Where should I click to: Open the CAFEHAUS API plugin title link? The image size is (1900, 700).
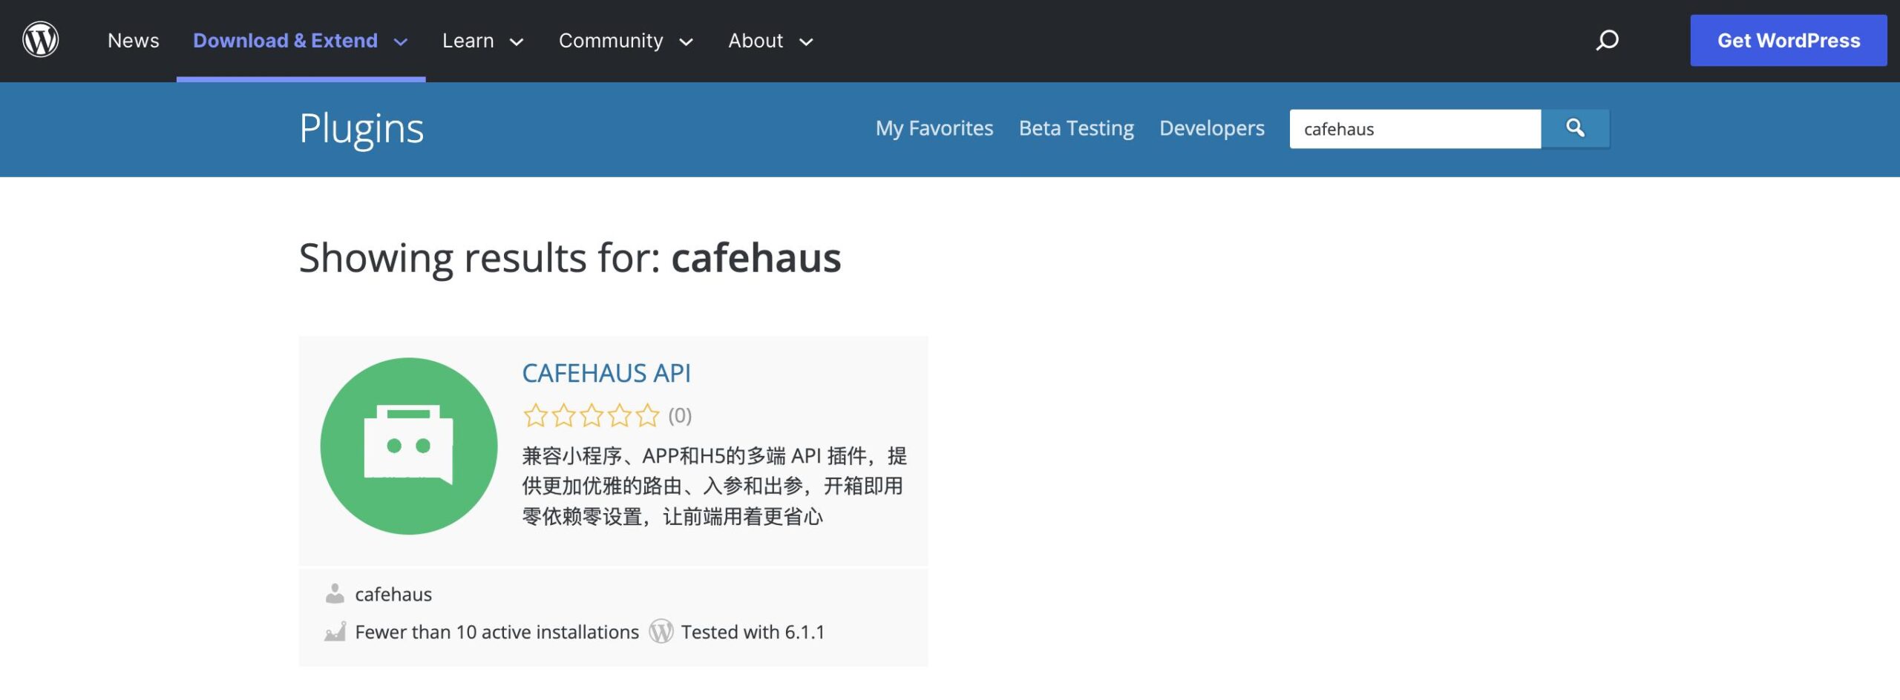point(606,373)
